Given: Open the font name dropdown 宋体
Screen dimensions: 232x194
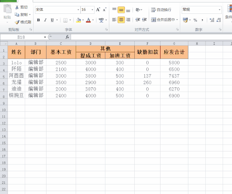Looking at the screenshot, I should pyautogui.click(x=78, y=10).
